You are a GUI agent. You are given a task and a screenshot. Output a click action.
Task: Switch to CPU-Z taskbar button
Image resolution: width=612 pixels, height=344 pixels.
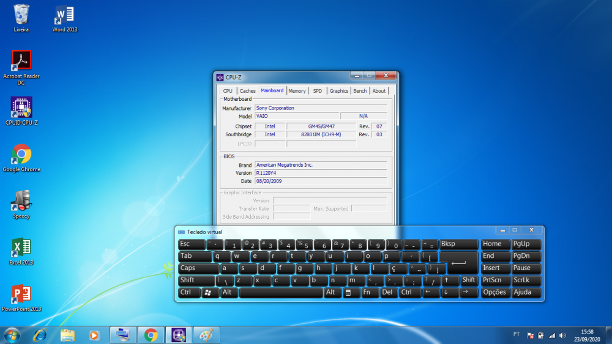(x=179, y=335)
